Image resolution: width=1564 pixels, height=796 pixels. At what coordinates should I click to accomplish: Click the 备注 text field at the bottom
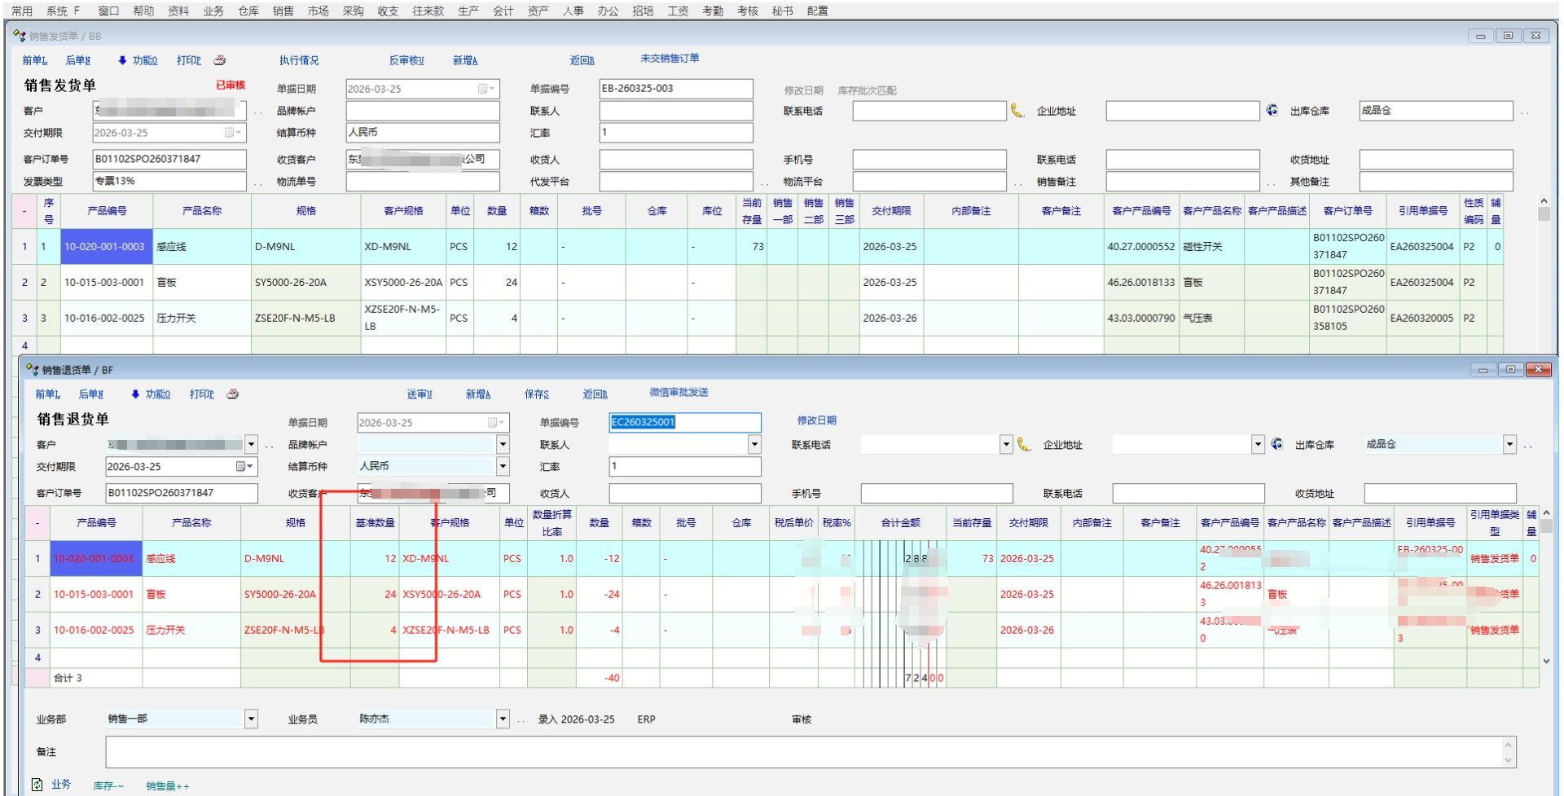point(802,752)
